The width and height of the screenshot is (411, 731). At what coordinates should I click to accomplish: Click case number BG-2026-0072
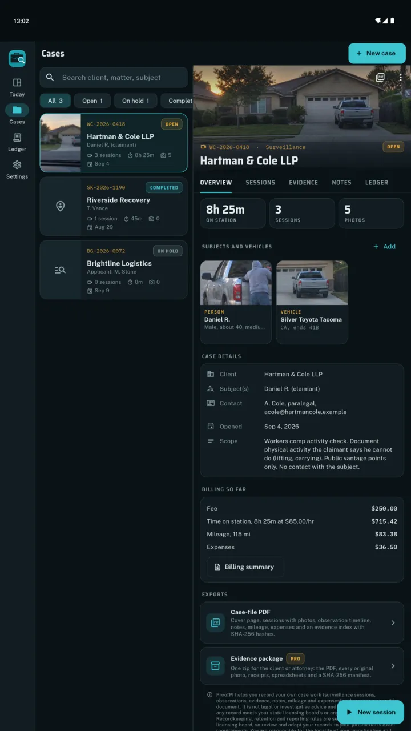point(106,251)
